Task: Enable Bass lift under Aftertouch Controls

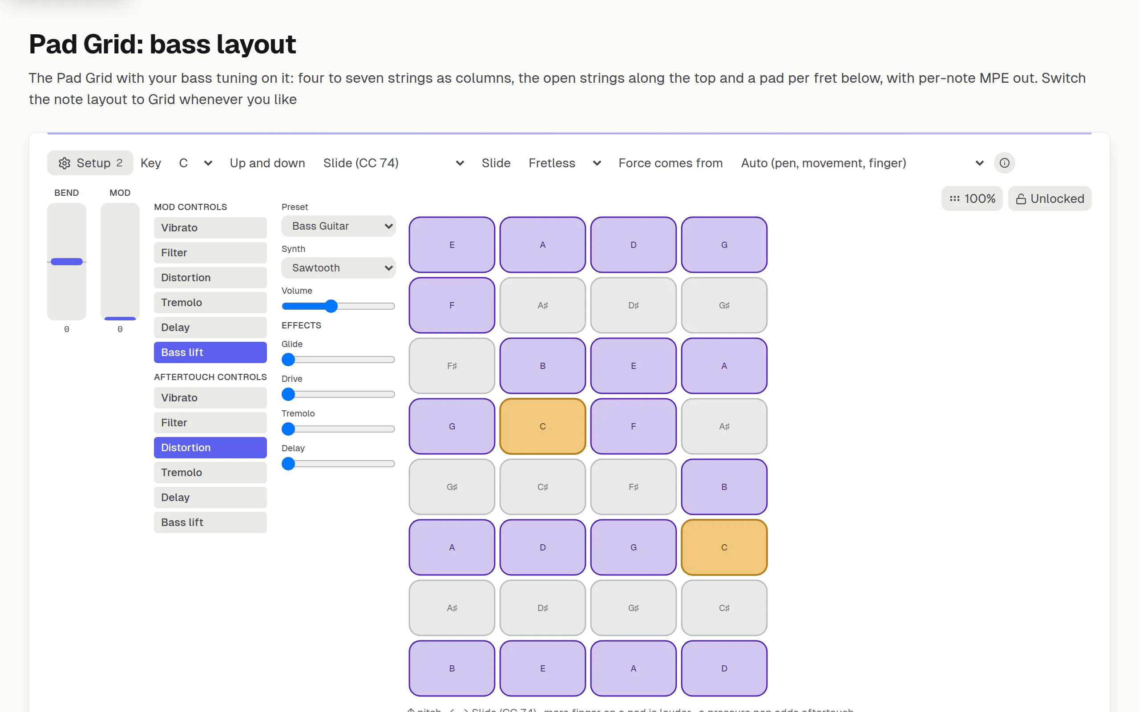Action: (210, 523)
